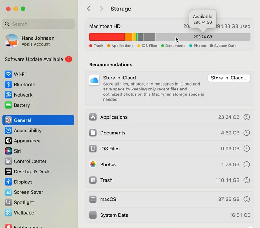The image size is (260, 228).
Task: Click the Applications legend label
Action: click(x=122, y=46)
